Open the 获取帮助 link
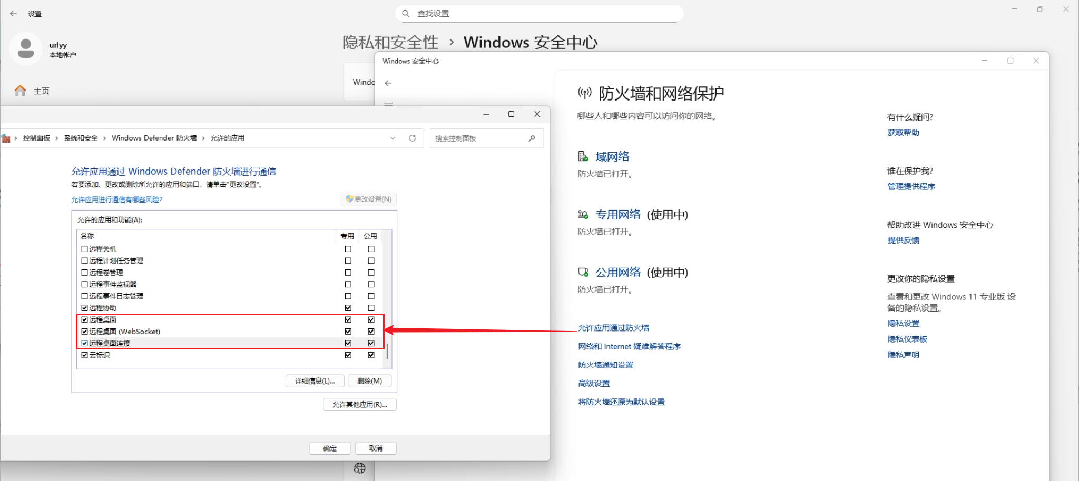The image size is (1079, 481). pos(904,133)
